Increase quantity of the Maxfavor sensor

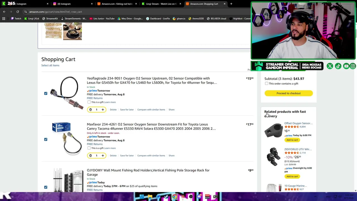click(x=103, y=156)
